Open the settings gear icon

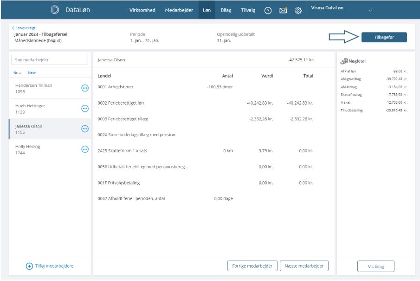tap(298, 11)
